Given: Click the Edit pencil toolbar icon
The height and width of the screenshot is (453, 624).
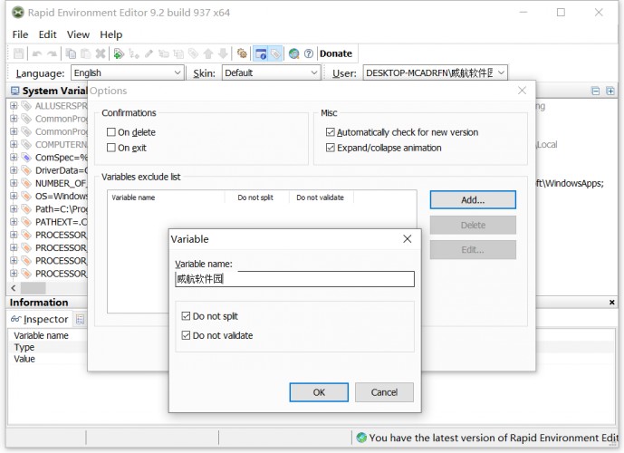Looking at the screenshot, I should [x=149, y=53].
